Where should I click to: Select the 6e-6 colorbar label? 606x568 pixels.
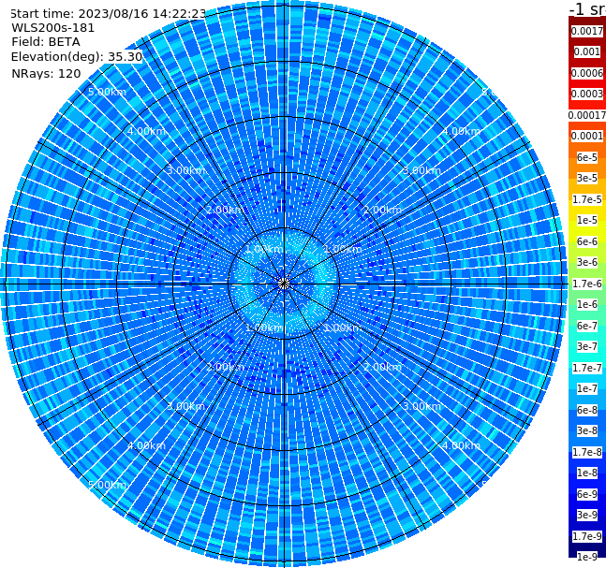[x=587, y=241]
